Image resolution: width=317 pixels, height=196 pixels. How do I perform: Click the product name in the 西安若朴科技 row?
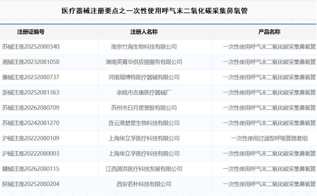tap(269, 184)
